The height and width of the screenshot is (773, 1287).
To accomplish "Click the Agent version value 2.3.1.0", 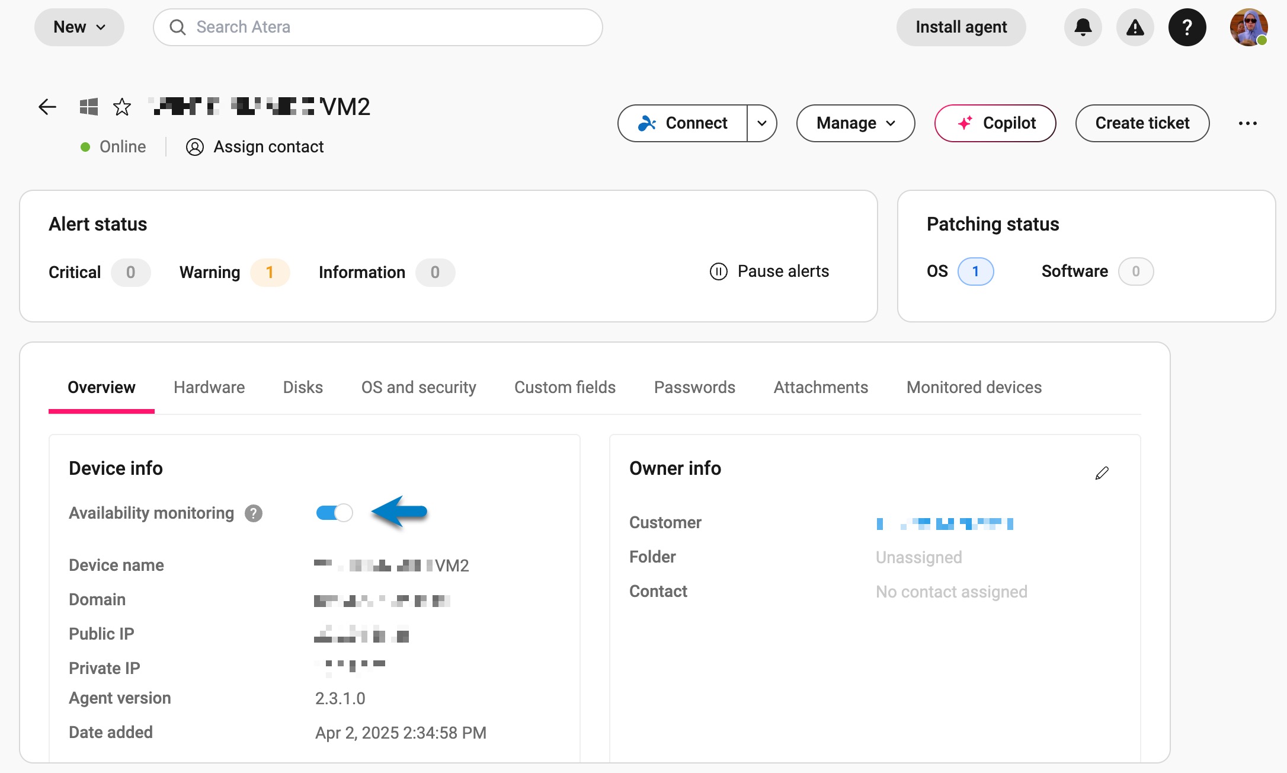I will [340, 698].
